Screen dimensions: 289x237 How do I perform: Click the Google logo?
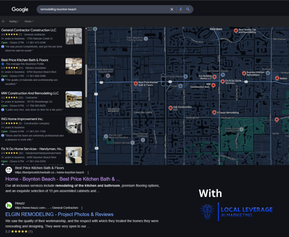coord(20,9)
